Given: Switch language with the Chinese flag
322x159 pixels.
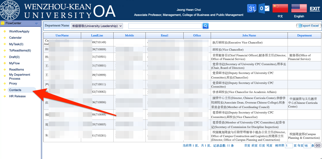Looking at the screenshot, I should (x=280, y=9).
